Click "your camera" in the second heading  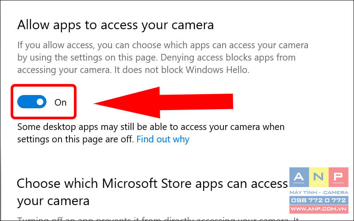[x=53, y=201]
